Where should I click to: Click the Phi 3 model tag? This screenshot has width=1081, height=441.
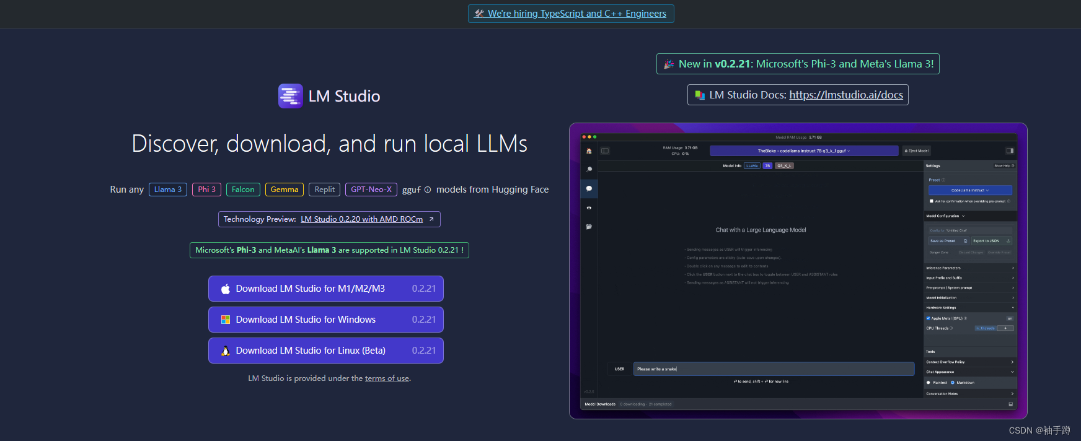(x=207, y=190)
